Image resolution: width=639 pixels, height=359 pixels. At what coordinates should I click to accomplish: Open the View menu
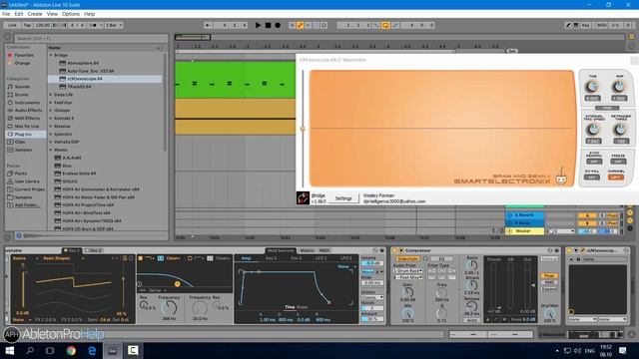(x=52, y=14)
